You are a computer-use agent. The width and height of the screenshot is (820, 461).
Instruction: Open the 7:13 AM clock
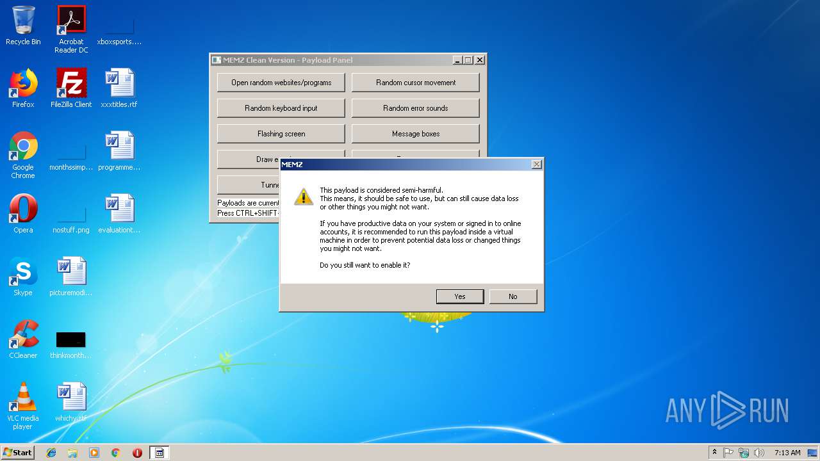[x=787, y=453]
